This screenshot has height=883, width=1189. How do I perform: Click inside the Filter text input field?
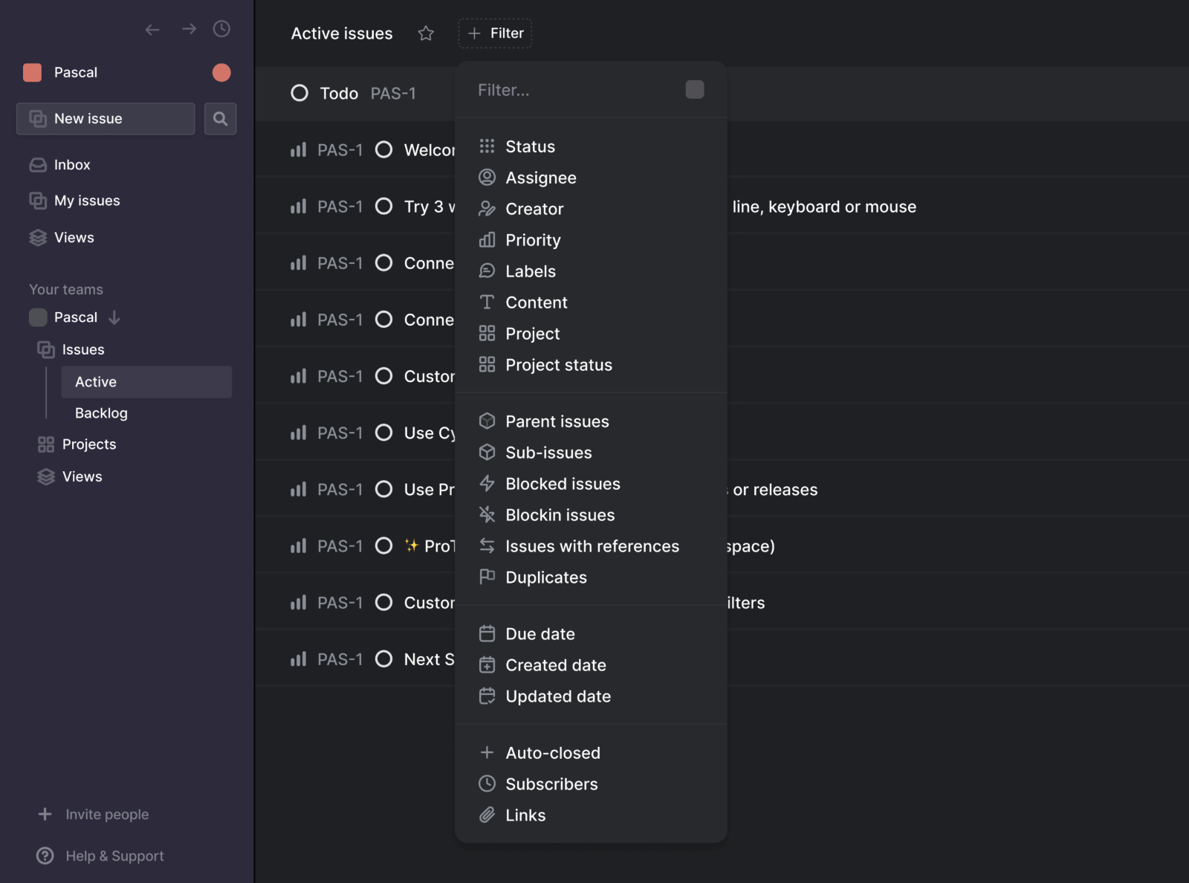(565, 90)
